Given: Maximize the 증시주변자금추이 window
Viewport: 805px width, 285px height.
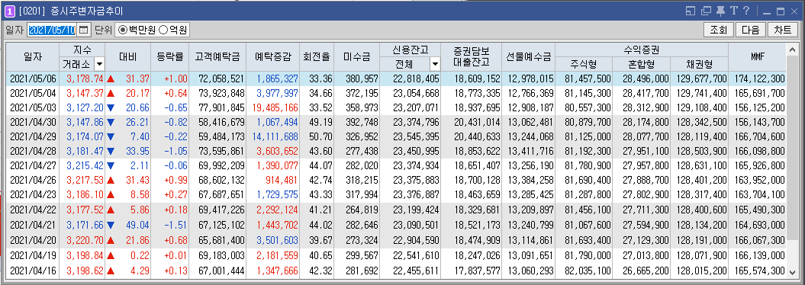Looking at the screenshot, I should pos(781,11).
